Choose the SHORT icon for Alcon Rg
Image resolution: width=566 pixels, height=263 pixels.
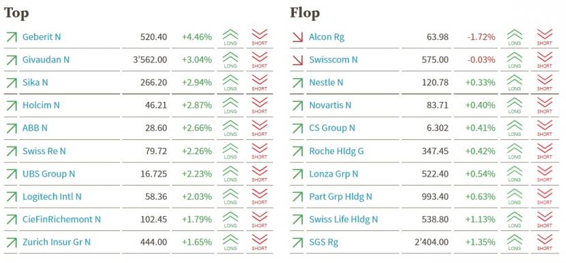click(x=544, y=37)
